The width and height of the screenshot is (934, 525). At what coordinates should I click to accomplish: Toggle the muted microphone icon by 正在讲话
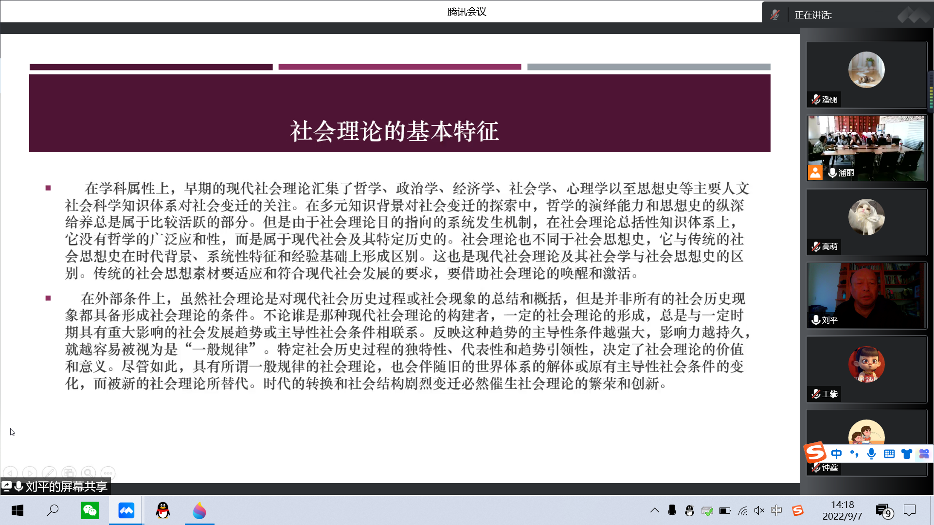[775, 15]
